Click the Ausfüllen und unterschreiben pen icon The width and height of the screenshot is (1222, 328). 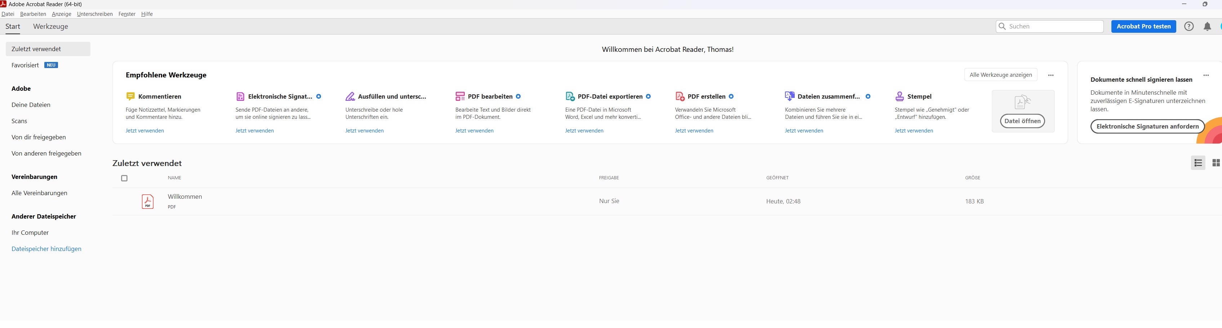tap(350, 97)
